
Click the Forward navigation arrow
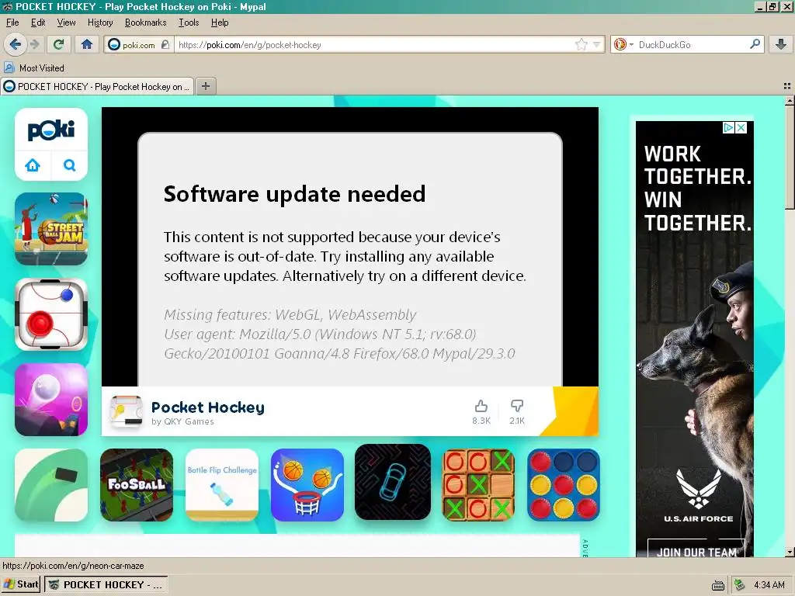[x=34, y=44]
